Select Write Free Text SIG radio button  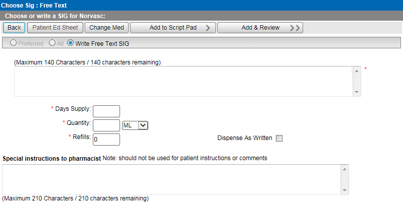70,43
